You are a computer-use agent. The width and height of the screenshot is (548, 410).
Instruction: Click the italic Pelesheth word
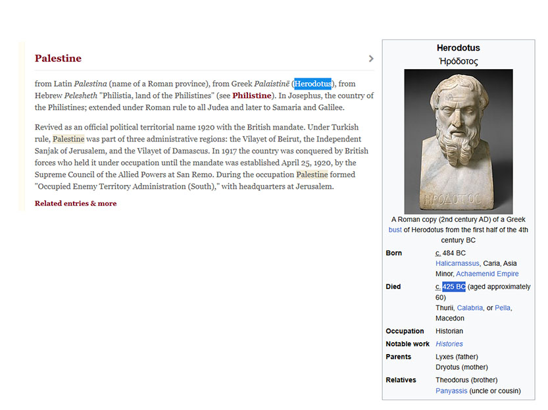(81, 96)
